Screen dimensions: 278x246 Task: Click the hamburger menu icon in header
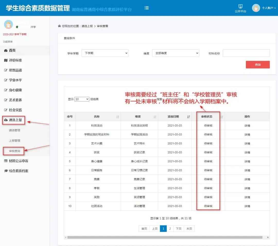(x=146, y=8)
